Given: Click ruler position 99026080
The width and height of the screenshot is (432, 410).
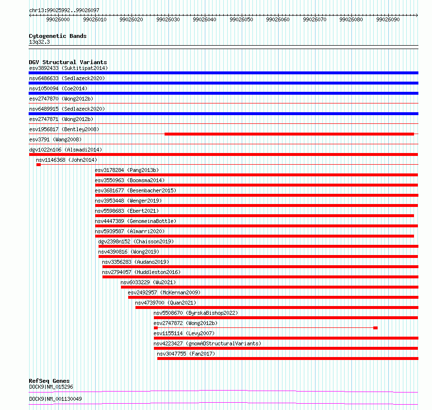Looking at the screenshot, I should pyautogui.click(x=351, y=19).
